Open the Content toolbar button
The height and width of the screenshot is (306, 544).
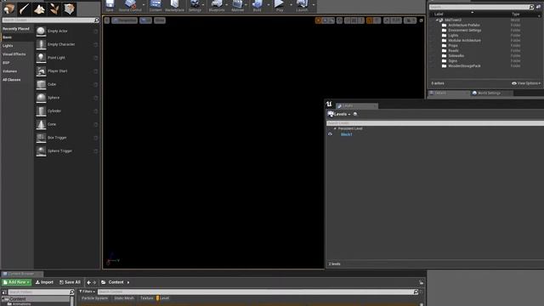(x=156, y=6)
